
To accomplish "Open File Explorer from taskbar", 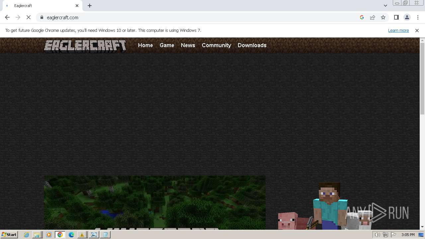I will [x=37, y=235].
